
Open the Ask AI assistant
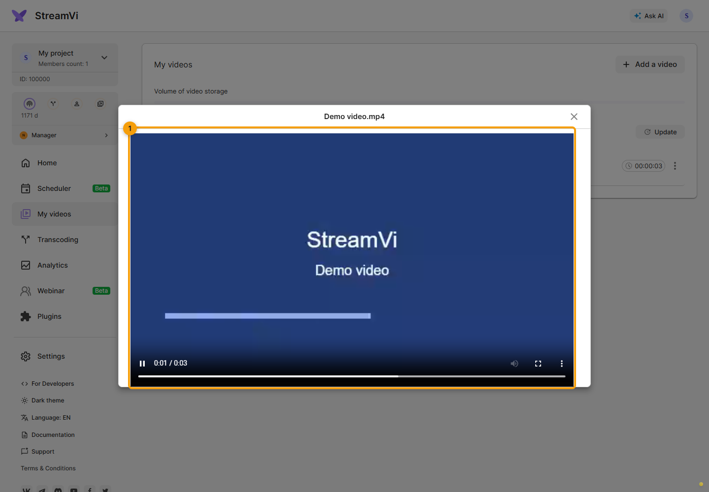click(x=649, y=16)
